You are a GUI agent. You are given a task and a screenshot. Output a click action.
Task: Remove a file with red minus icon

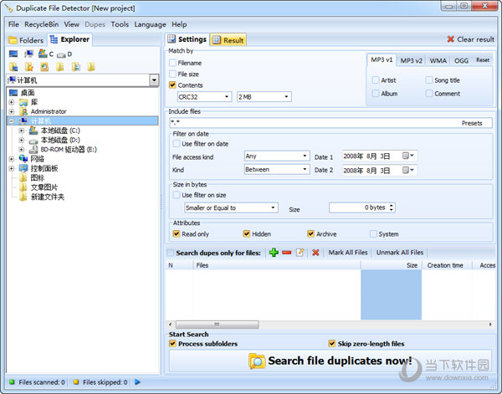point(287,253)
